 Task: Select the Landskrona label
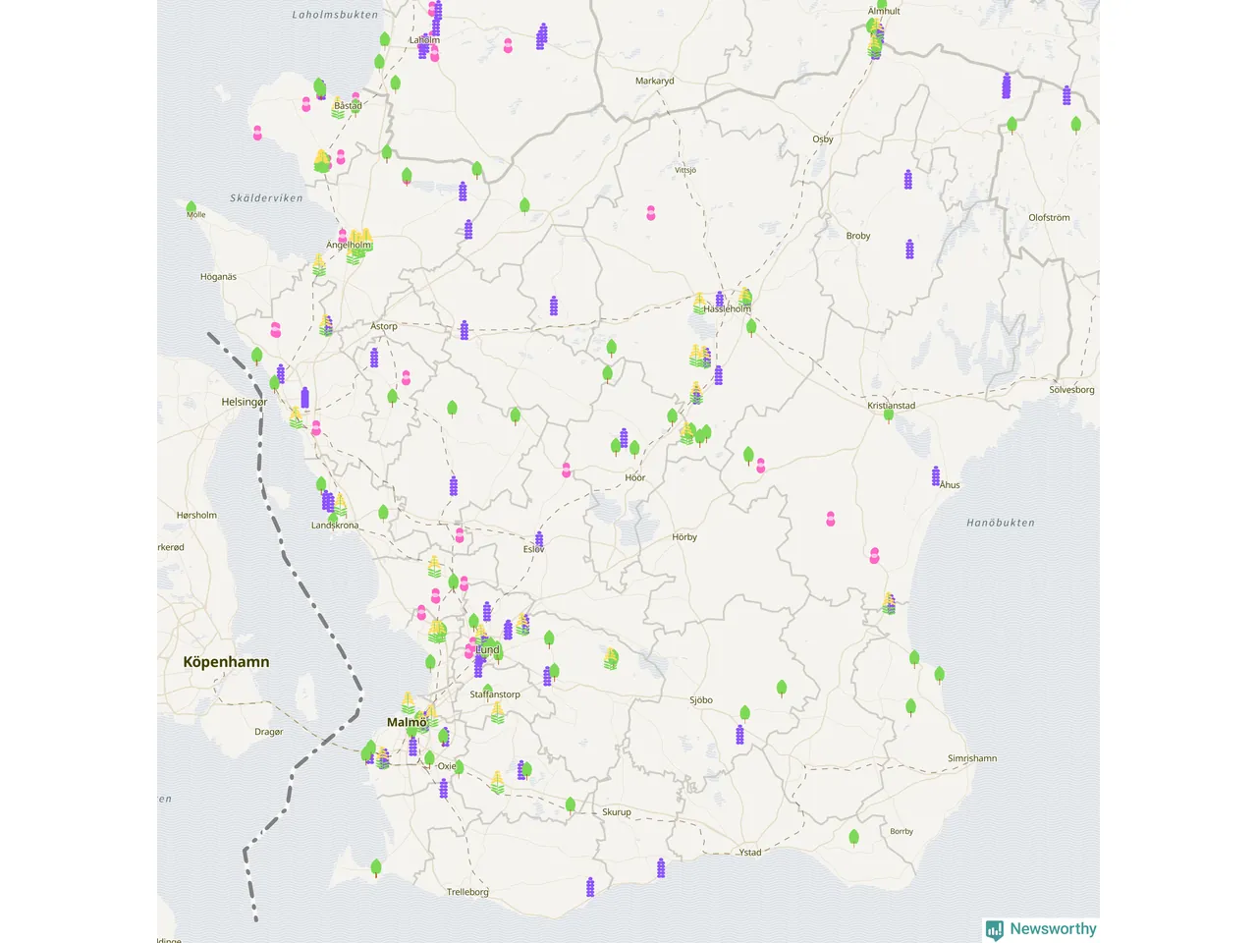pyautogui.click(x=335, y=526)
